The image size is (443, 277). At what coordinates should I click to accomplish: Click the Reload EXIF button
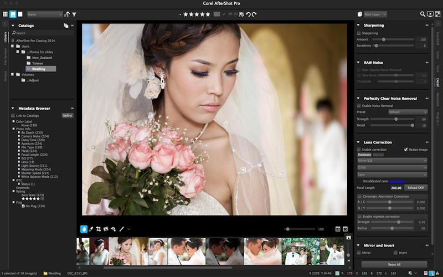416,188
